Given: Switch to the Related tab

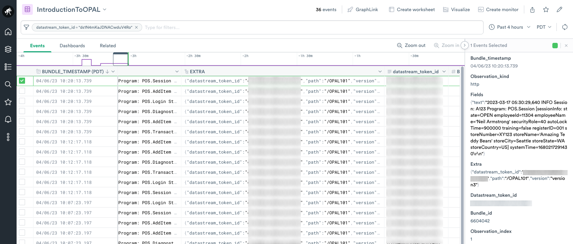Looking at the screenshot, I should [x=108, y=46].
